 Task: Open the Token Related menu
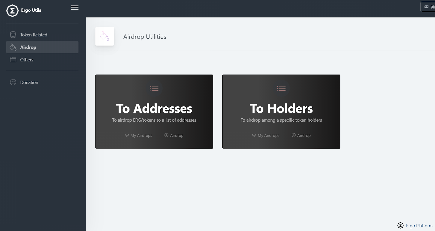pyautogui.click(x=42, y=35)
